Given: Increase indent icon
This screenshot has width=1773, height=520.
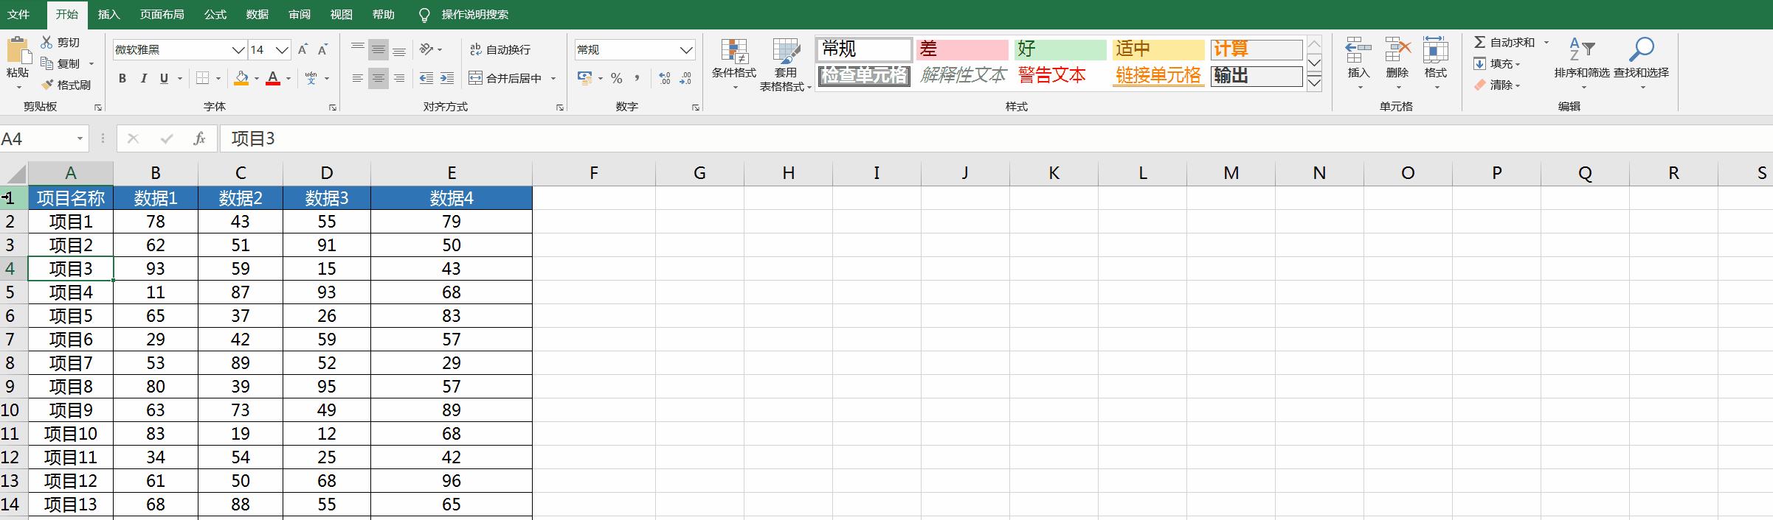Looking at the screenshot, I should [446, 78].
